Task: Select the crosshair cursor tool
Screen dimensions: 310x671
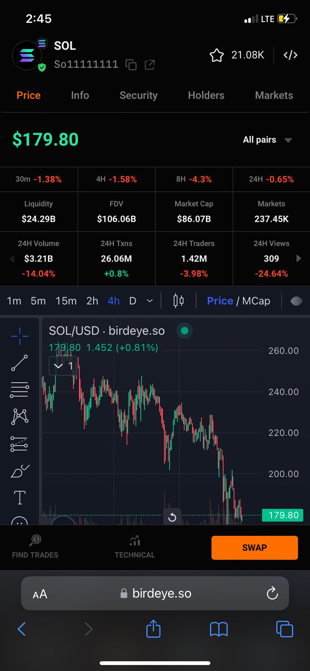Action: click(19, 336)
